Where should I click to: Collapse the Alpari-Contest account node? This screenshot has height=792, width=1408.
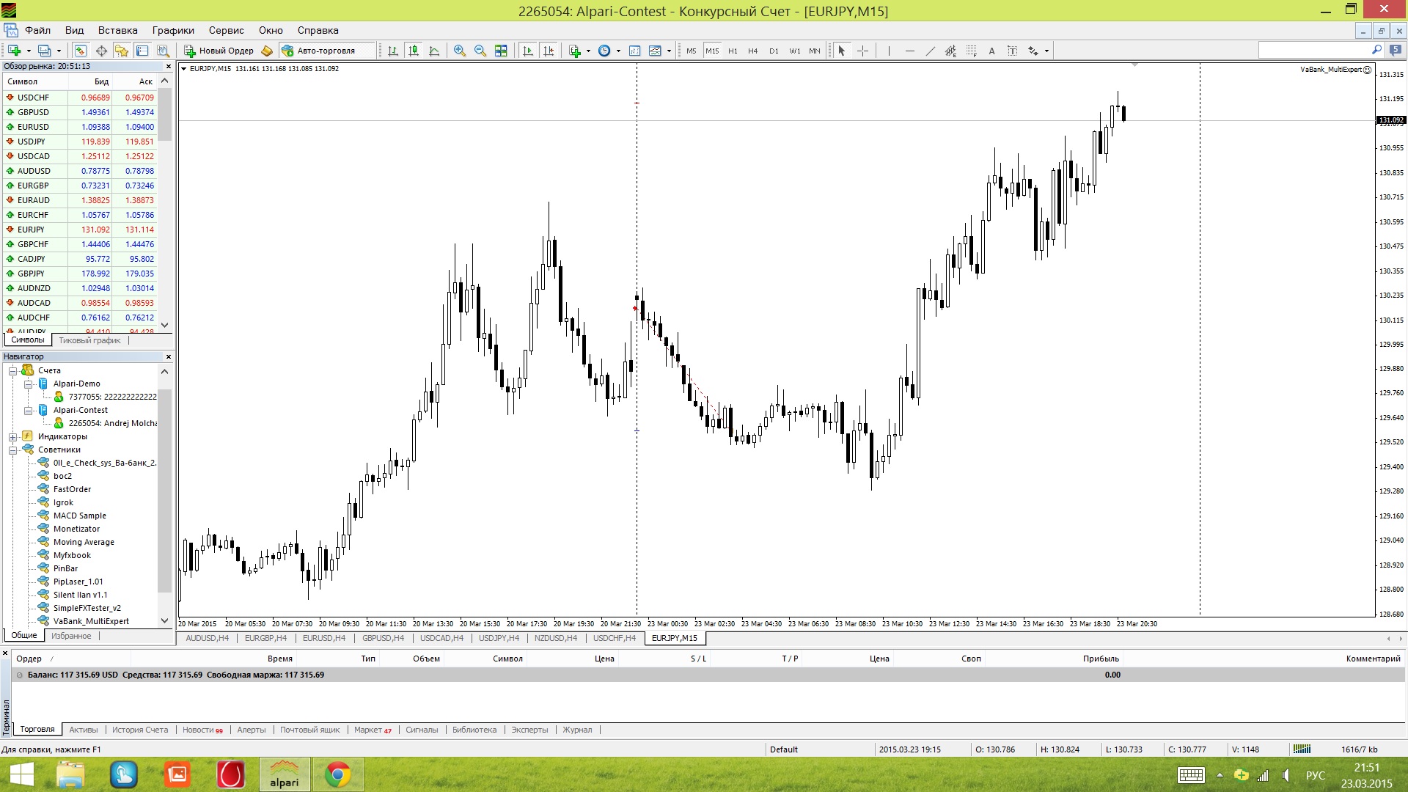[x=28, y=410]
